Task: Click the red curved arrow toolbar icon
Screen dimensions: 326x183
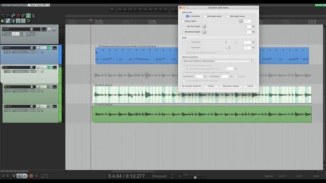Action: [x=18, y=16]
